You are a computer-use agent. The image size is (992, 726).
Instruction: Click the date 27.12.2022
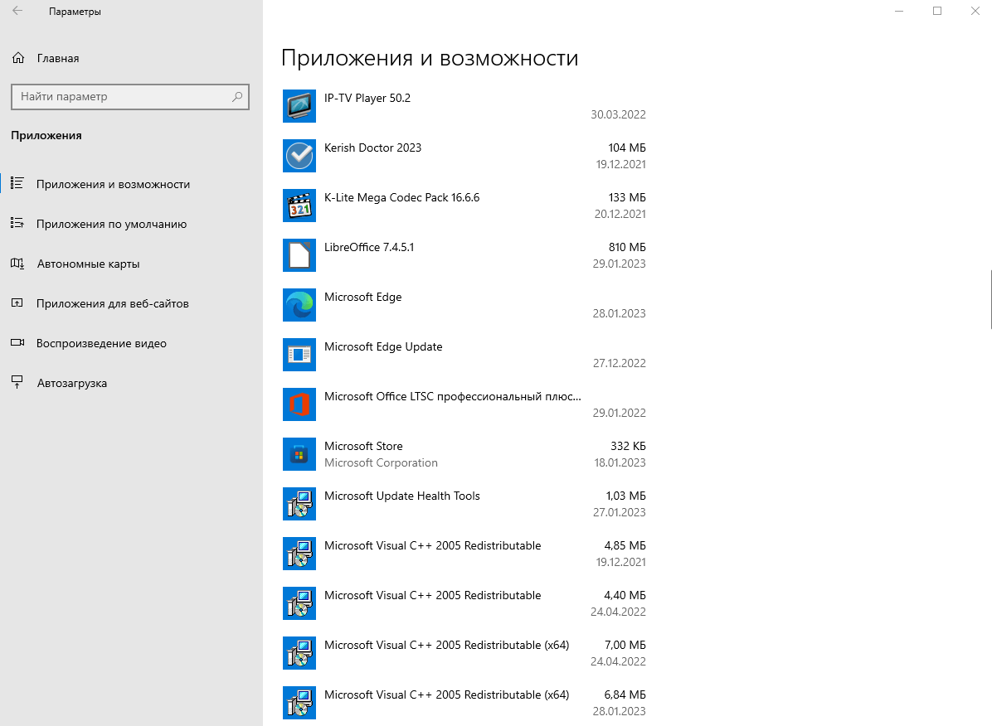pyautogui.click(x=619, y=364)
